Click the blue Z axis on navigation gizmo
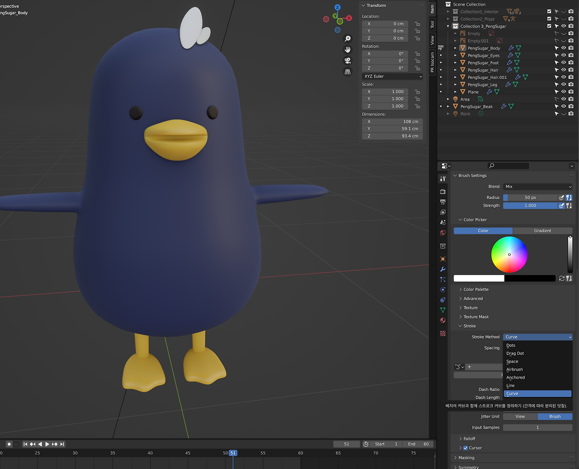579x469 pixels. tap(337, 8)
